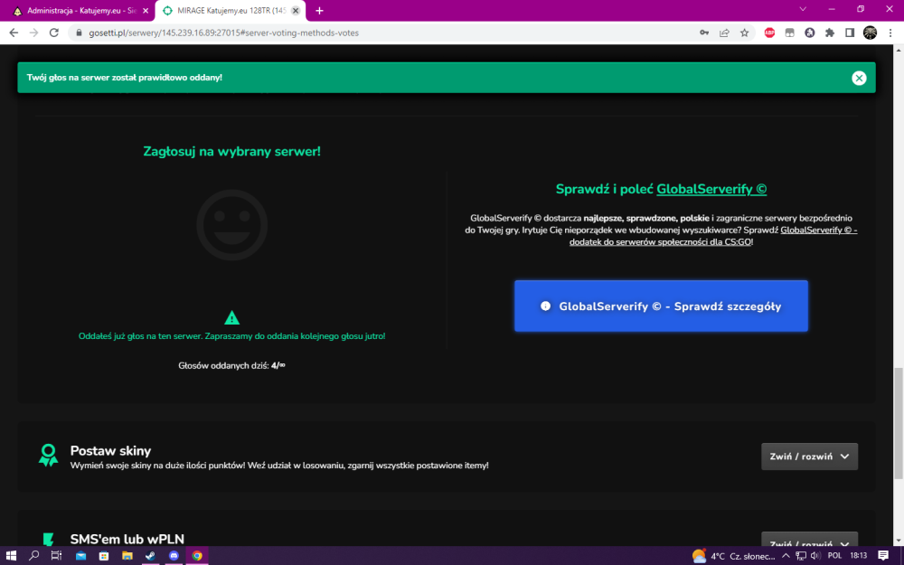Open the saved passwords key icon

pos(704,33)
